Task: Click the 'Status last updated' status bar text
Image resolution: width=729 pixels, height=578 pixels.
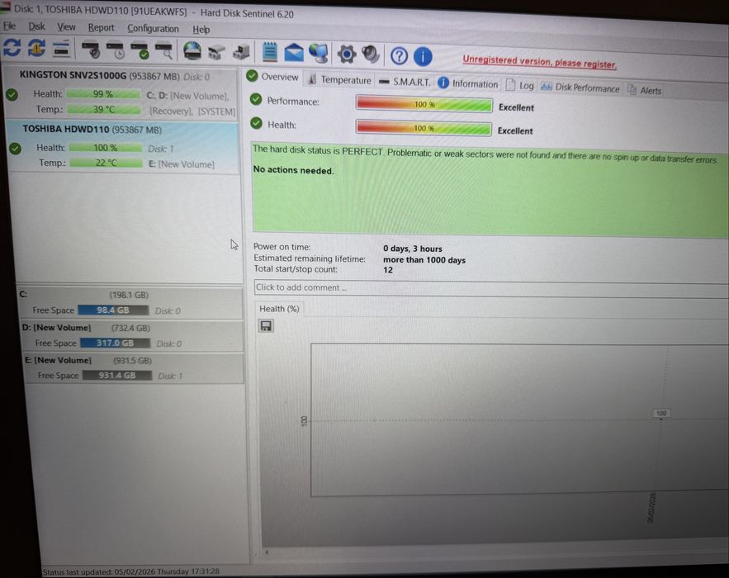Action: click(x=130, y=571)
